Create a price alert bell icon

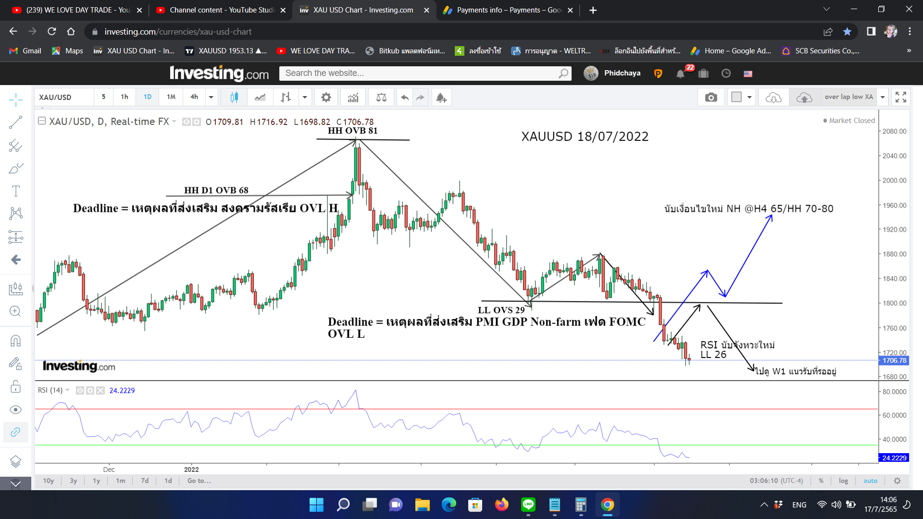[x=441, y=98]
